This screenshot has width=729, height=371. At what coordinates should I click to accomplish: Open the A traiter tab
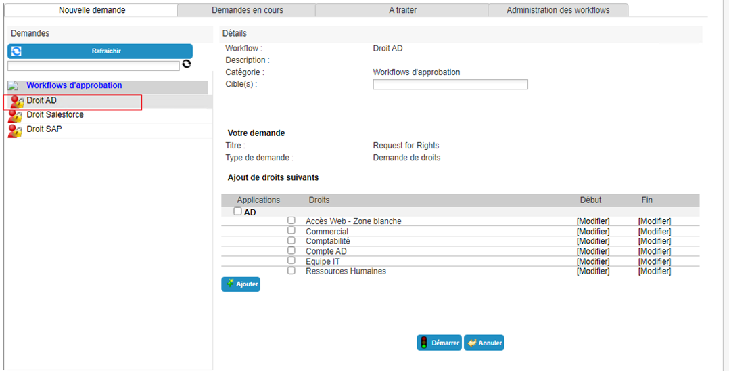402,9
